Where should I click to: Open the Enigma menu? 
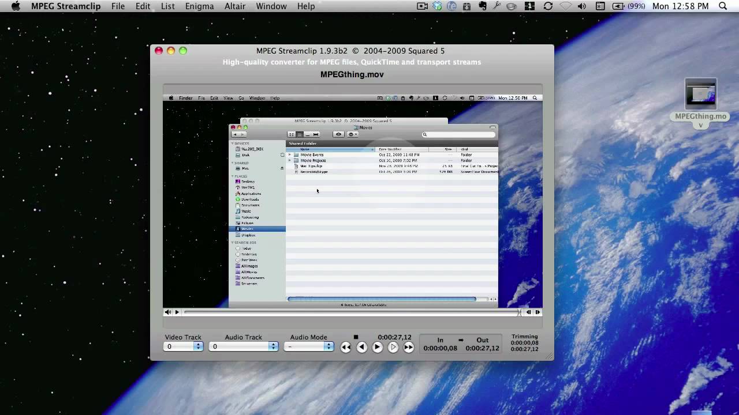tap(200, 6)
